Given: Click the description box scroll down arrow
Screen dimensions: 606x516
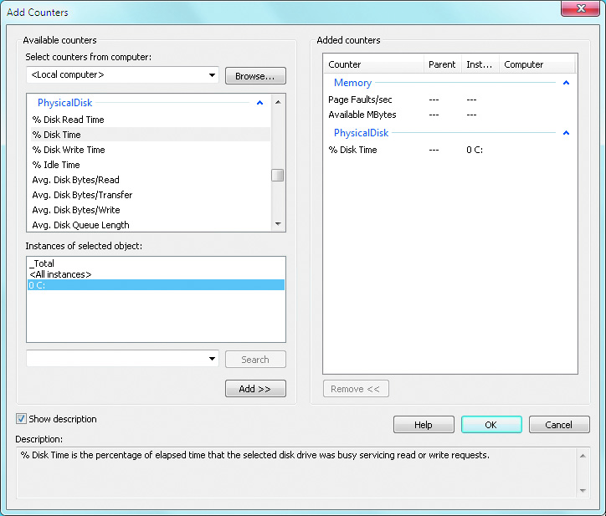Looking at the screenshot, I should tap(583, 491).
